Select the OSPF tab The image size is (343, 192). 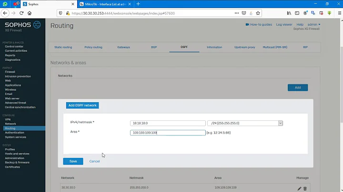pos(184,47)
